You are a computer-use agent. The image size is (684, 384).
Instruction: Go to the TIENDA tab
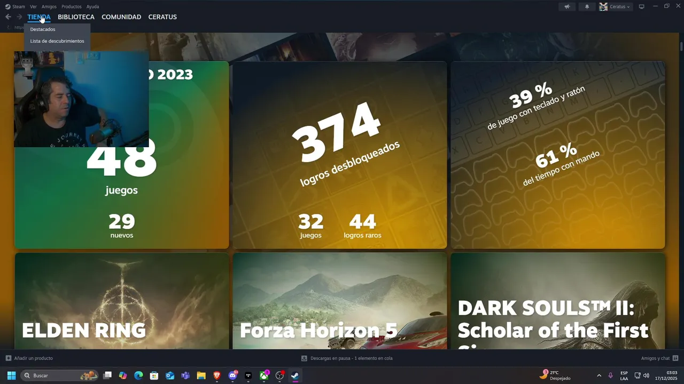click(39, 17)
